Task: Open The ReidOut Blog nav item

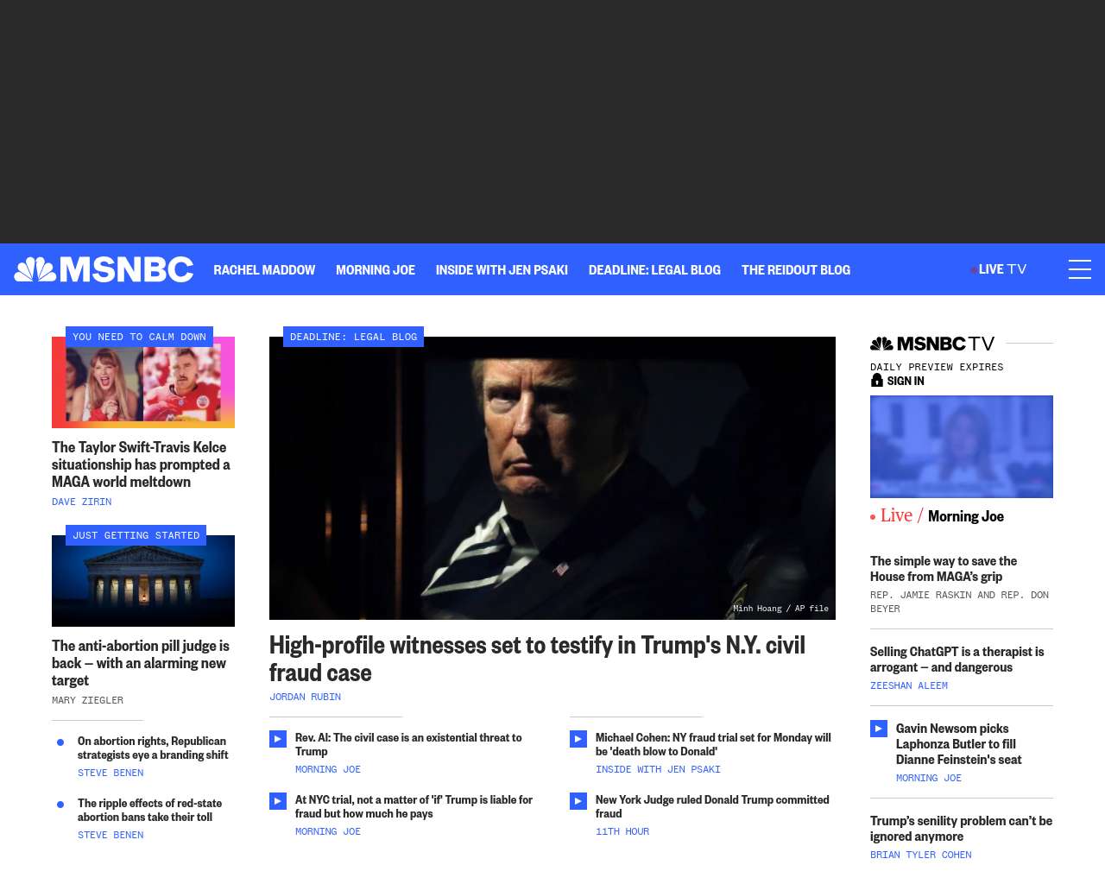Action: point(796,270)
